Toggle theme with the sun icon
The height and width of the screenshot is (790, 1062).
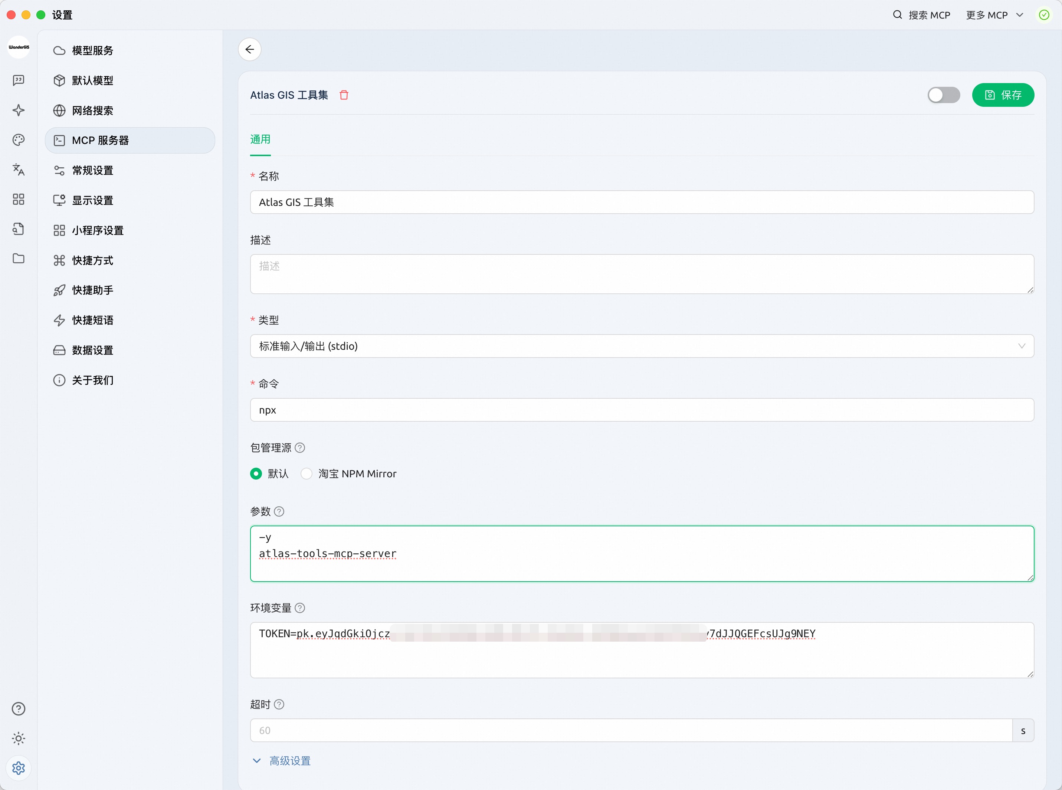pos(19,738)
